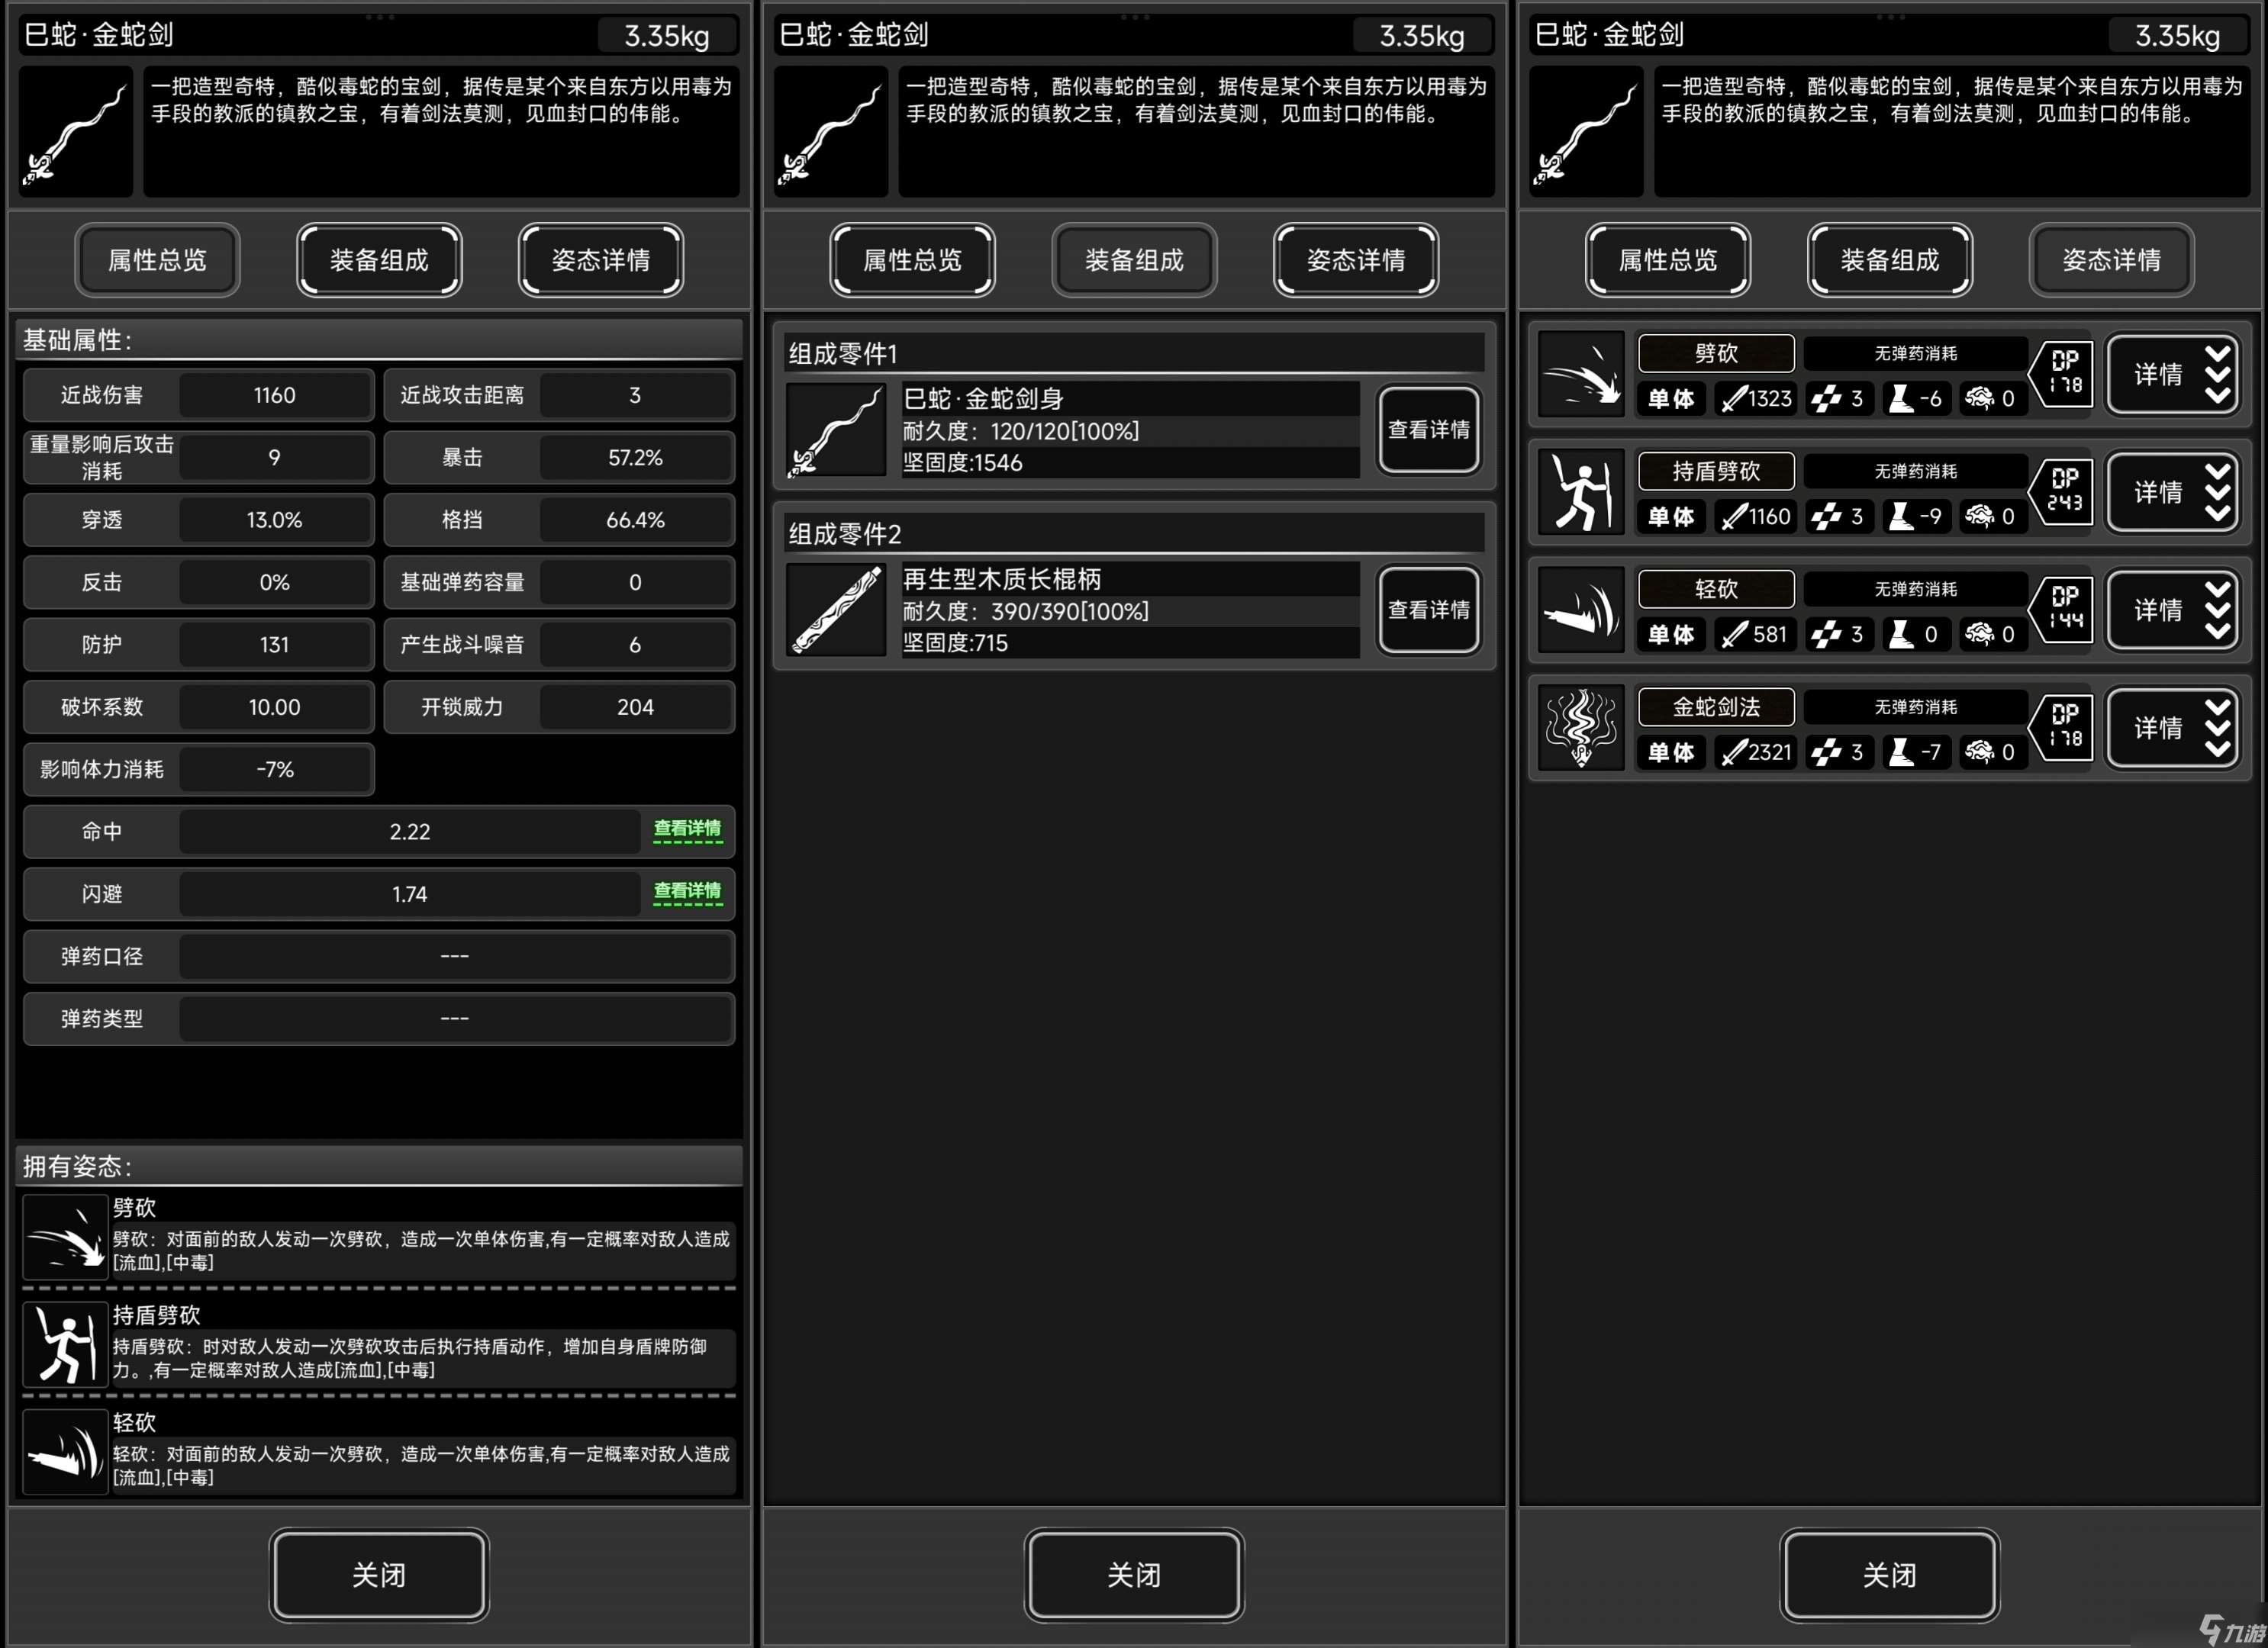Open 查看详情 link beside 命中

687,829
